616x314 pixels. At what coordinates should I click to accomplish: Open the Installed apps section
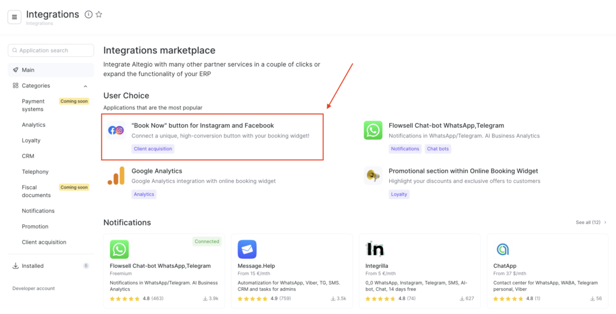(x=32, y=266)
